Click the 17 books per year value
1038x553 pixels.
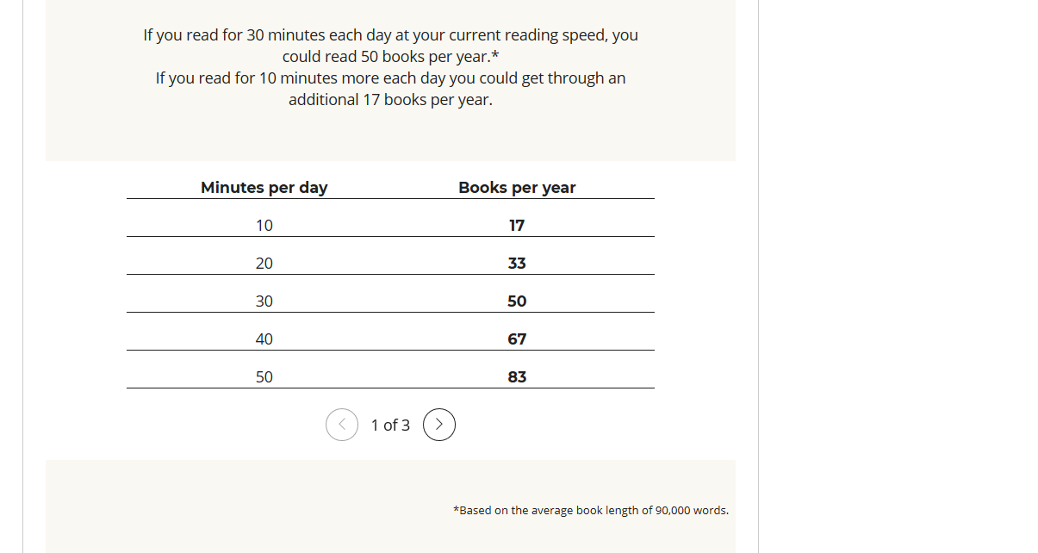517,226
